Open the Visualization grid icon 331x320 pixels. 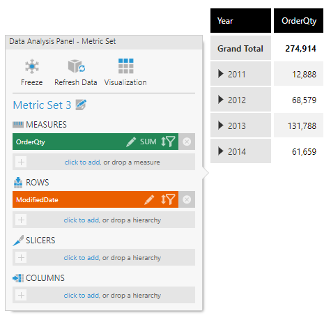125,66
